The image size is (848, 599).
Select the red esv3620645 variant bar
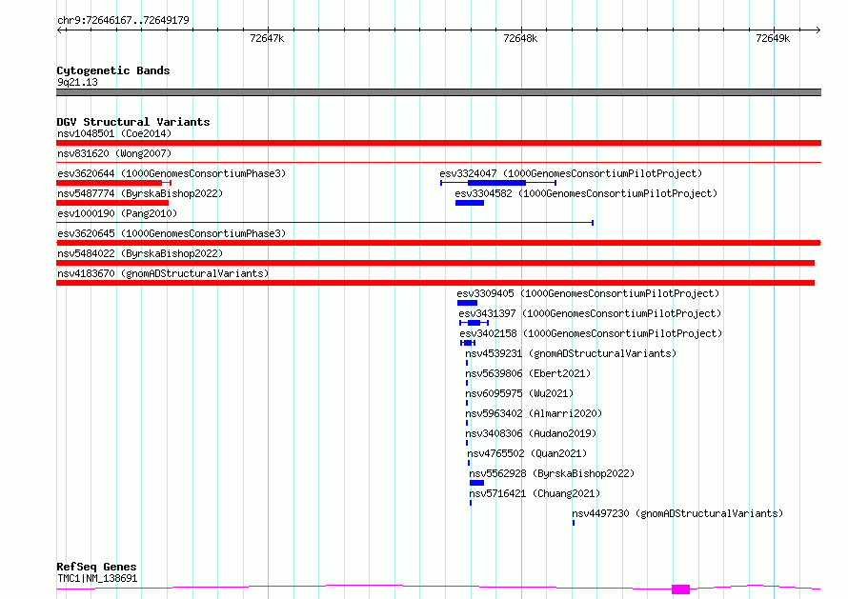(438, 243)
